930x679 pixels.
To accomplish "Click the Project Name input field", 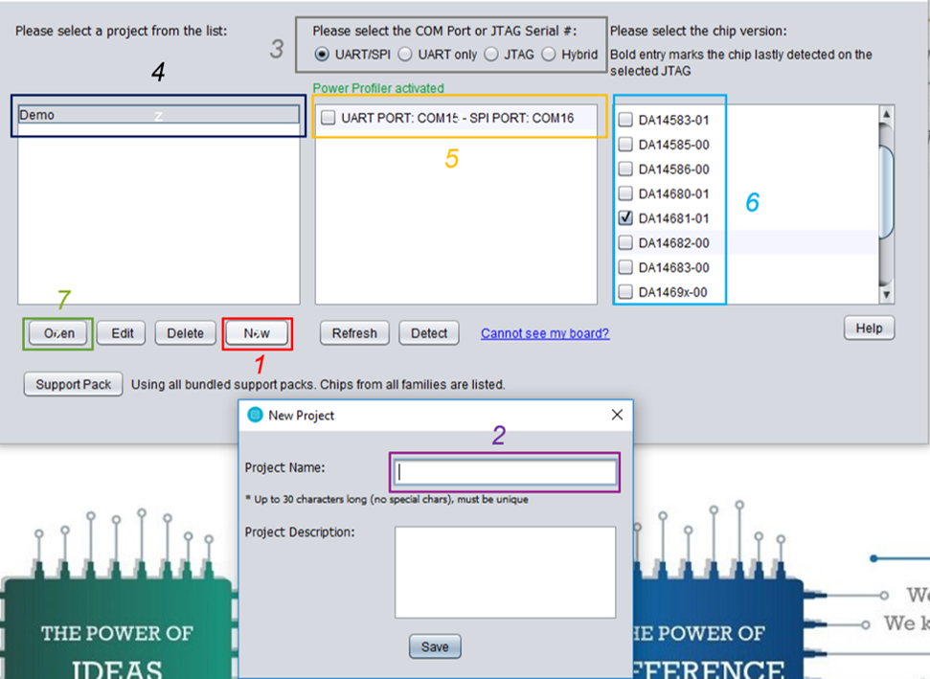I will [x=505, y=472].
